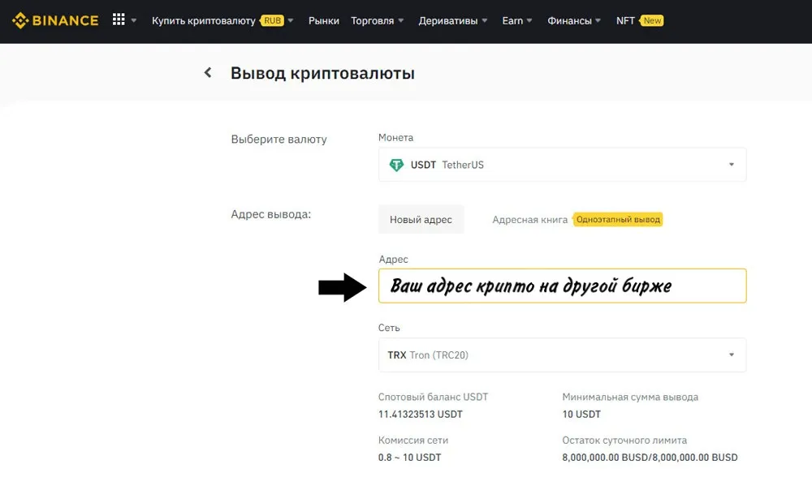Click the Одноэтапный вывод yellow tag
Screen dimensions: 812x503
tap(618, 219)
